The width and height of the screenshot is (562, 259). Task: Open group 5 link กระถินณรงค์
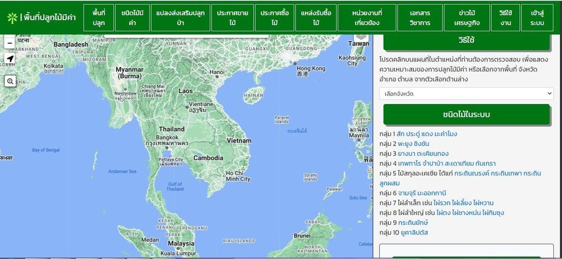click(x=472, y=173)
